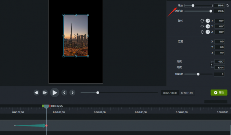Click the position Z value field
Screen dimensions: 231x135
pyautogui.click(x=219, y=53)
